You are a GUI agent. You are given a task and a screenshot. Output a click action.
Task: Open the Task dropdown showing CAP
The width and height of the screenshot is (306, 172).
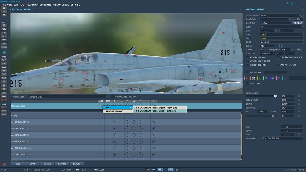tap(282, 27)
